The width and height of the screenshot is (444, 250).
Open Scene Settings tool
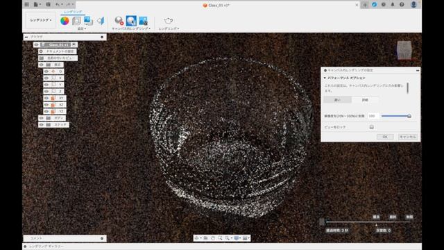[76, 21]
